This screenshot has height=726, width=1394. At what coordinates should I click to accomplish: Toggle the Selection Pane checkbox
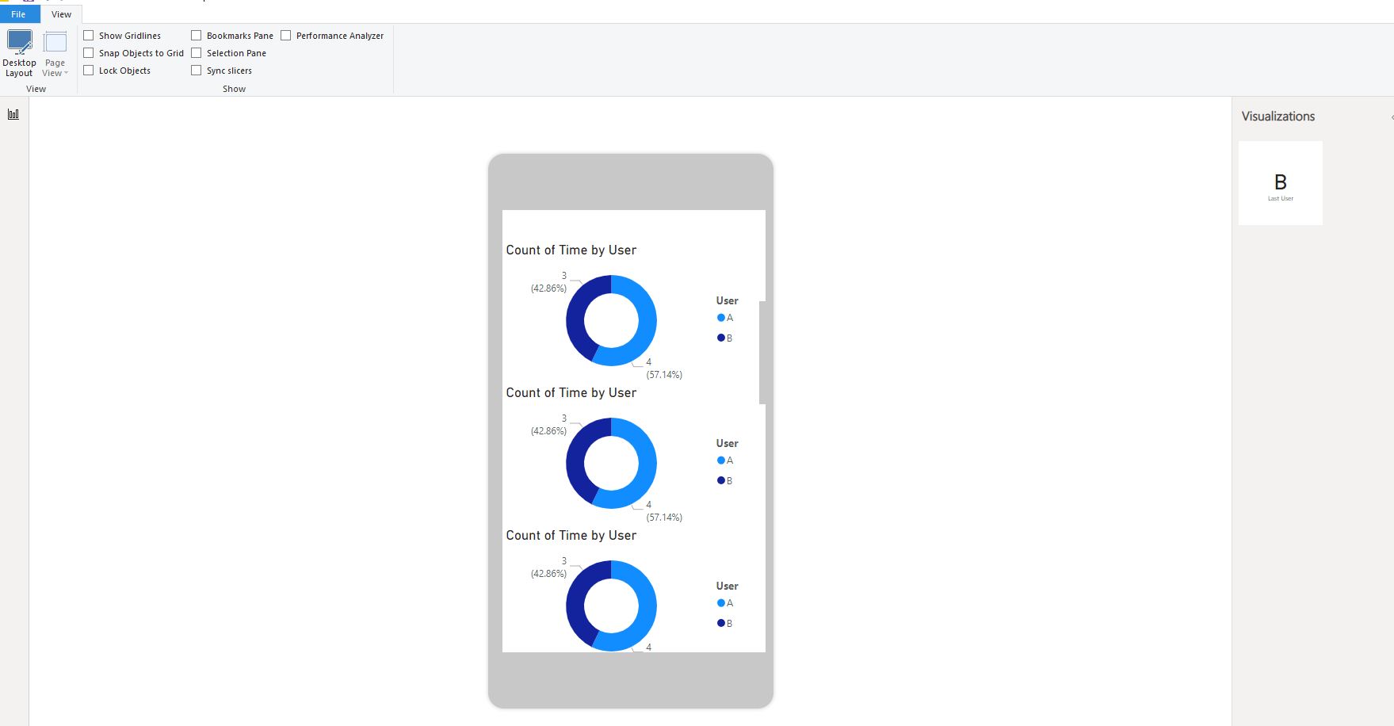[x=197, y=53]
